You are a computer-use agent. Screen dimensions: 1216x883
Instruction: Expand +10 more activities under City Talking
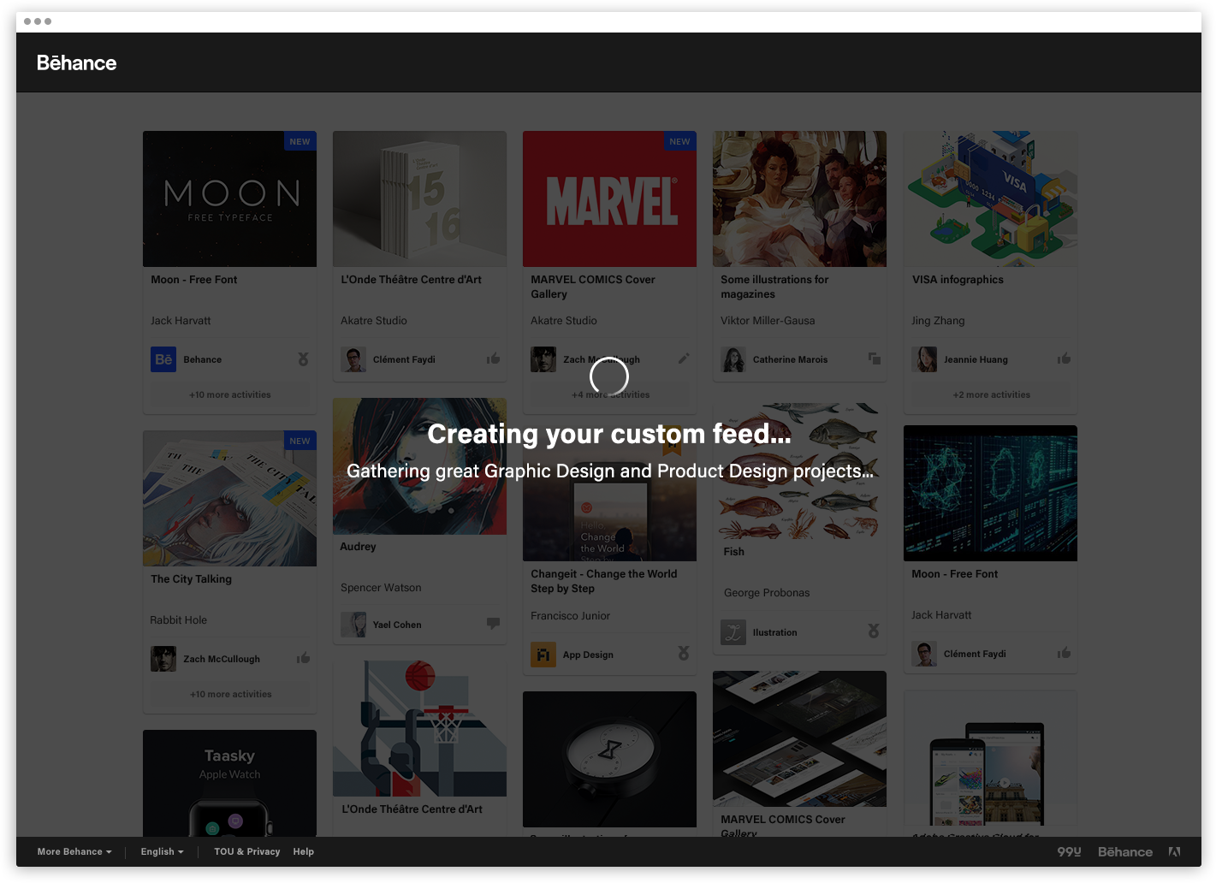click(x=230, y=694)
